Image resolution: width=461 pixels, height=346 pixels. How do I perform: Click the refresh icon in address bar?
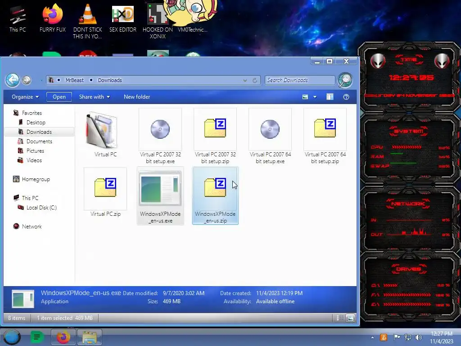(255, 80)
